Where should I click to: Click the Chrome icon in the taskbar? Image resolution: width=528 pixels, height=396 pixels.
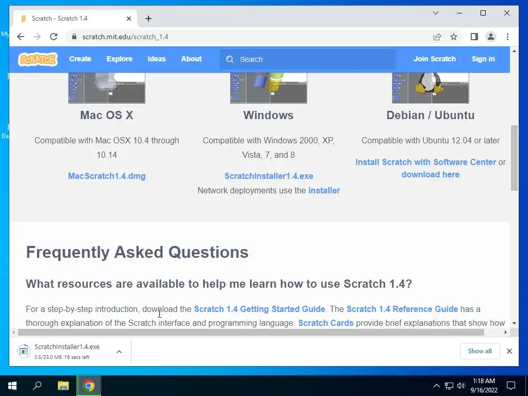[89, 386]
